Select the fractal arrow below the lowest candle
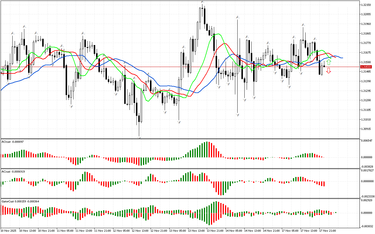 139,137
